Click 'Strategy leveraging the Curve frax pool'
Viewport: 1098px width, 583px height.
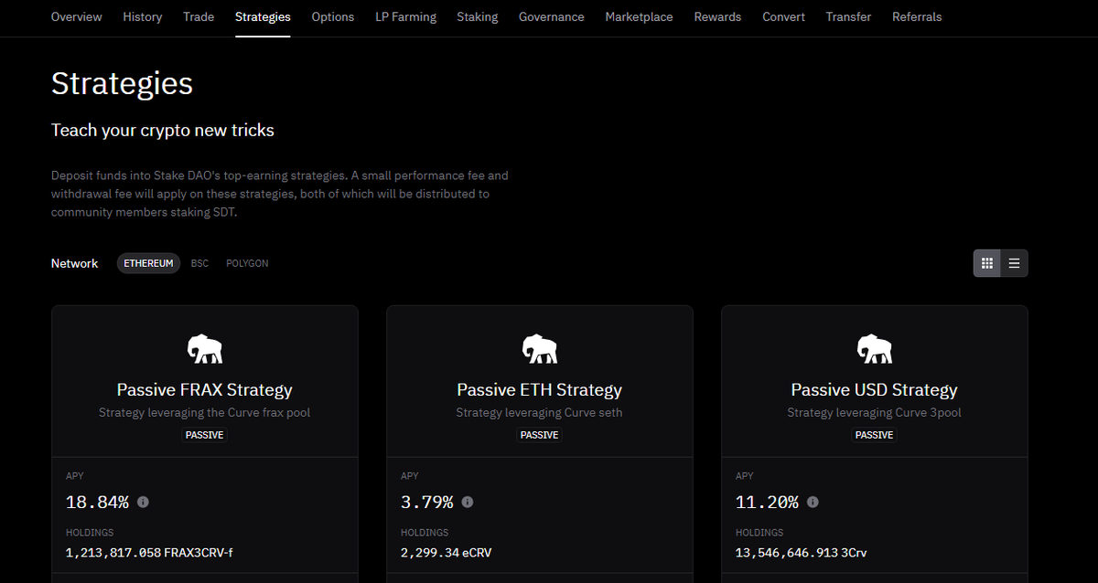click(205, 413)
